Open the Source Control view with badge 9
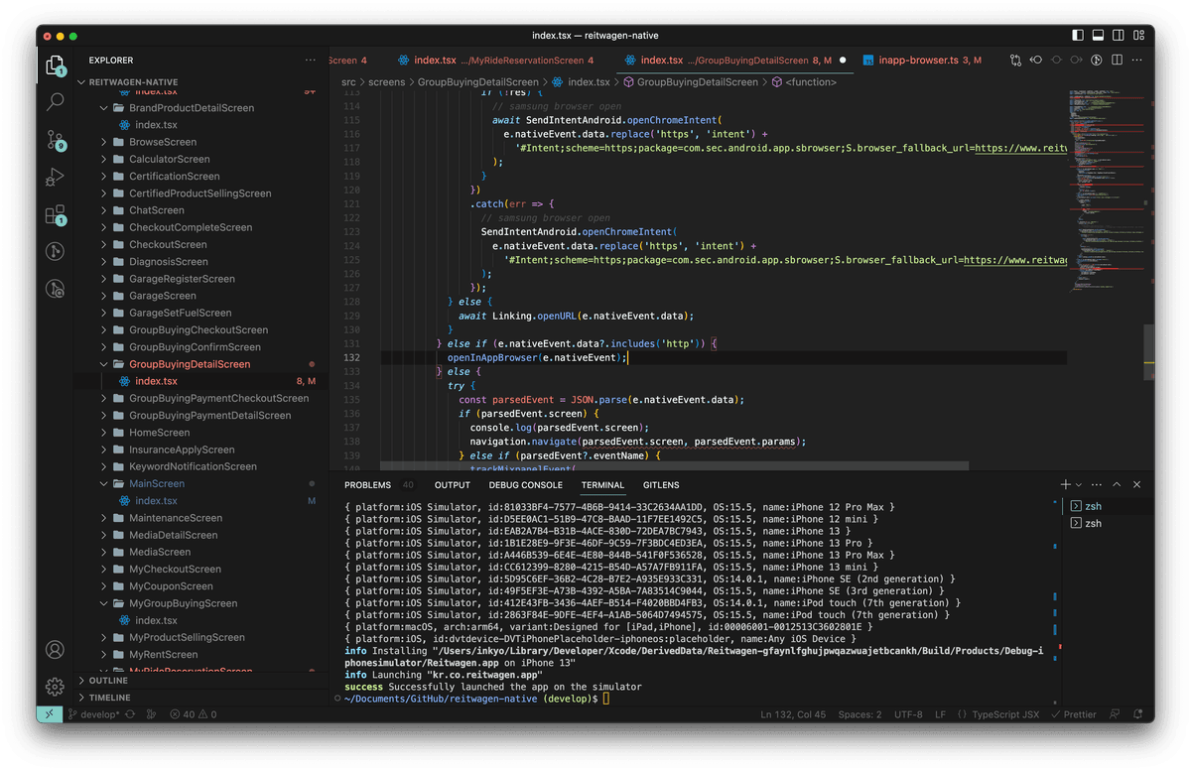Screen dimensions: 1191x771 pyautogui.click(x=56, y=140)
